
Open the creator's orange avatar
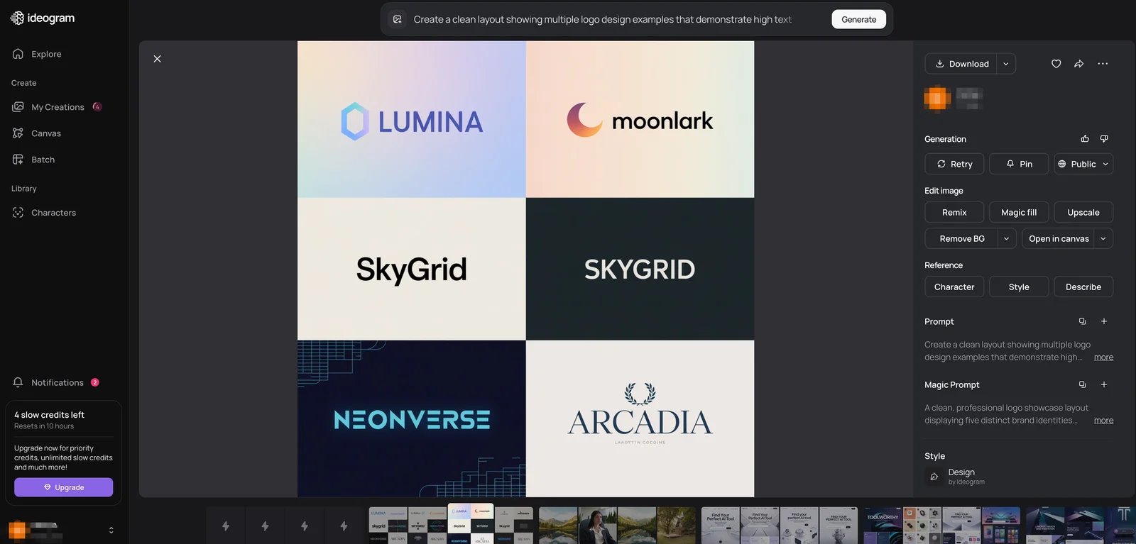click(x=937, y=98)
